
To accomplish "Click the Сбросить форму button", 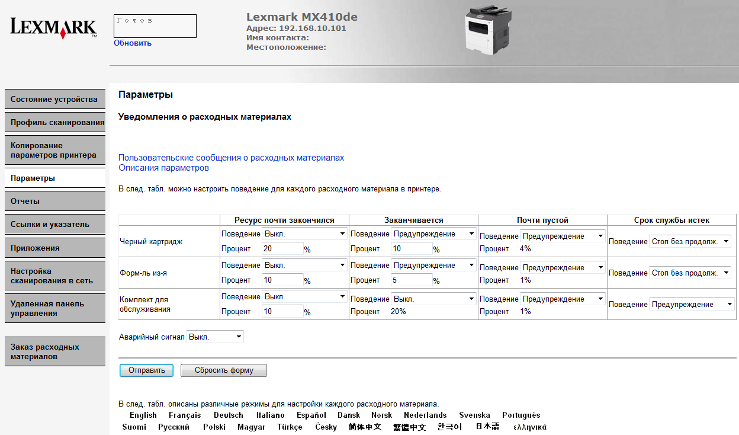I will point(224,370).
